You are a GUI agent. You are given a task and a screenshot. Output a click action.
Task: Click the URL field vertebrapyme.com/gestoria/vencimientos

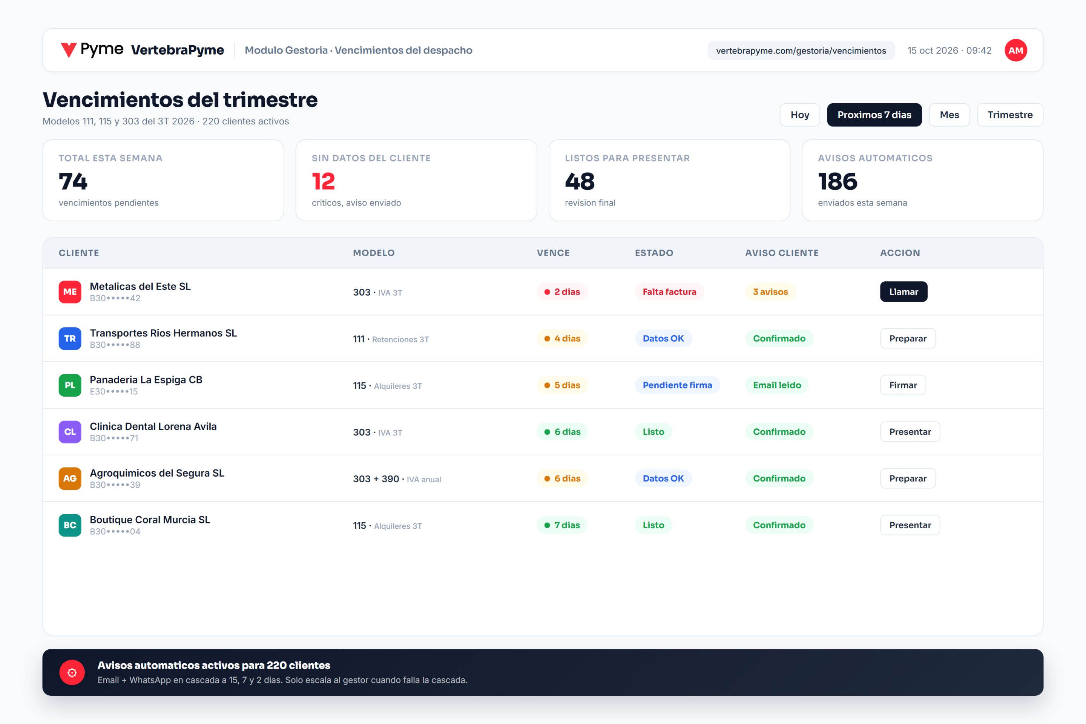pos(801,50)
